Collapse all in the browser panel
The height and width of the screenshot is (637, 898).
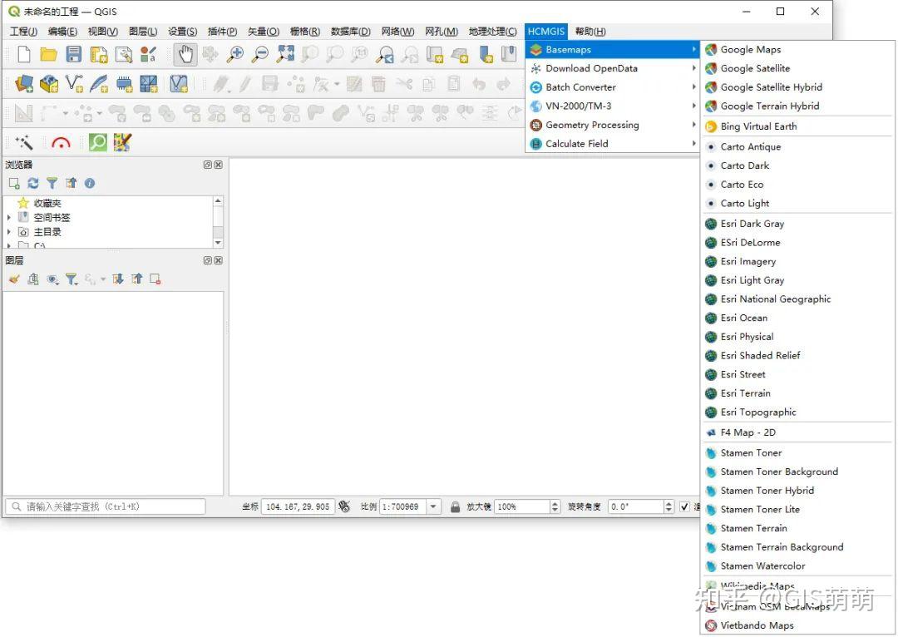(71, 183)
